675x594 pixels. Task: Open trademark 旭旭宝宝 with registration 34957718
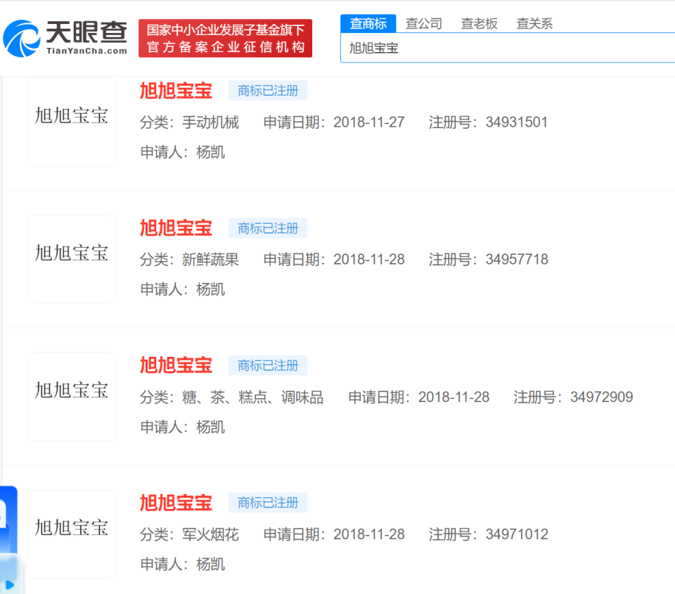pyautogui.click(x=175, y=228)
